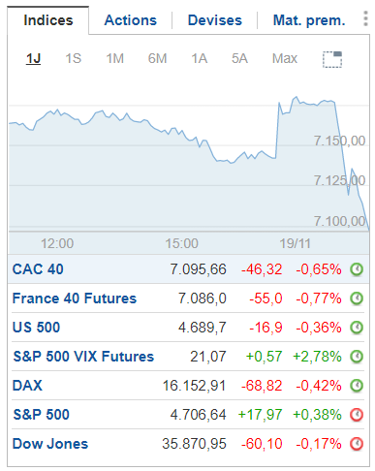Click the red clock icon for Dow Jones

357,444
